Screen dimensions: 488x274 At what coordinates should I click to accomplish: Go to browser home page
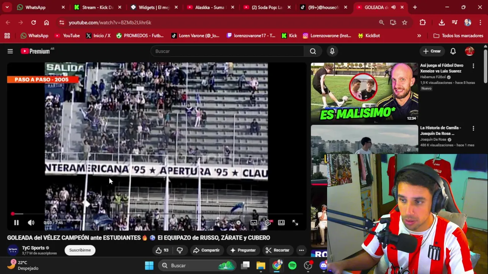[x=47, y=22]
